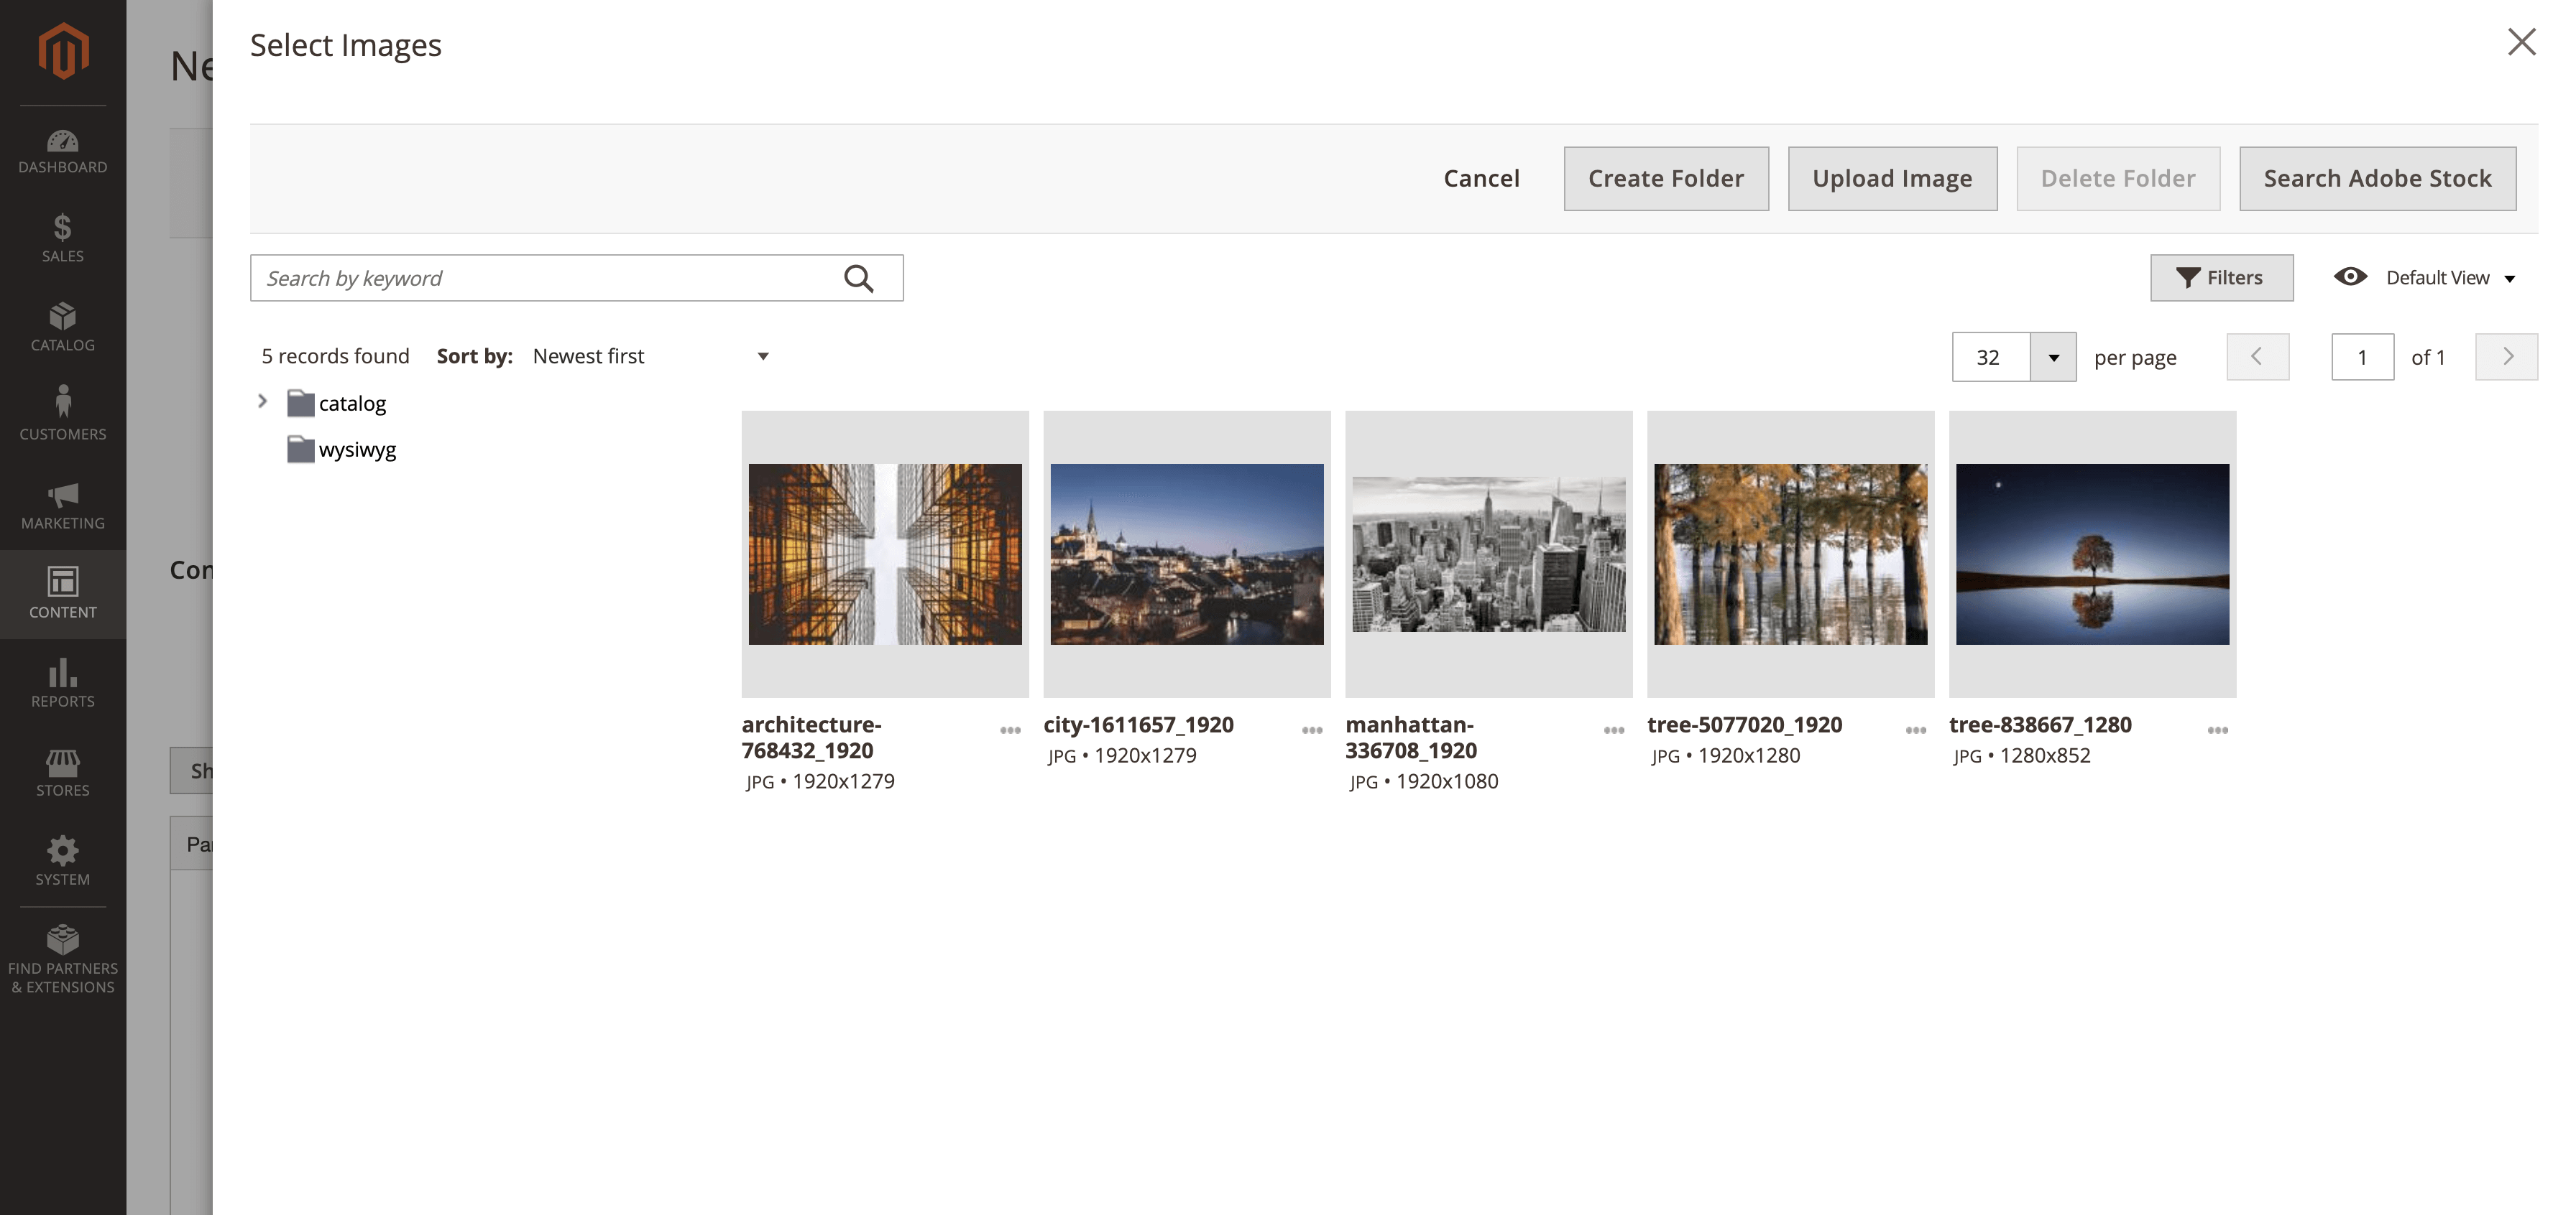The width and height of the screenshot is (2576, 1215).
Task: Open the Dashboard from the sidebar
Action: (63, 141)
